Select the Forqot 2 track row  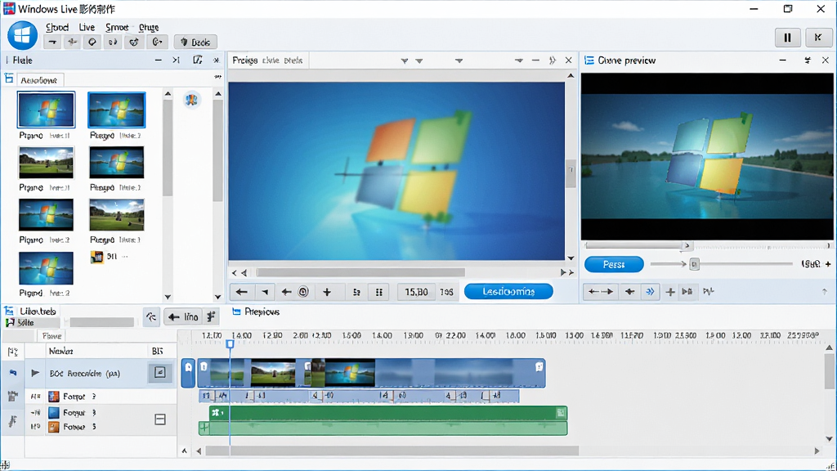101,397
